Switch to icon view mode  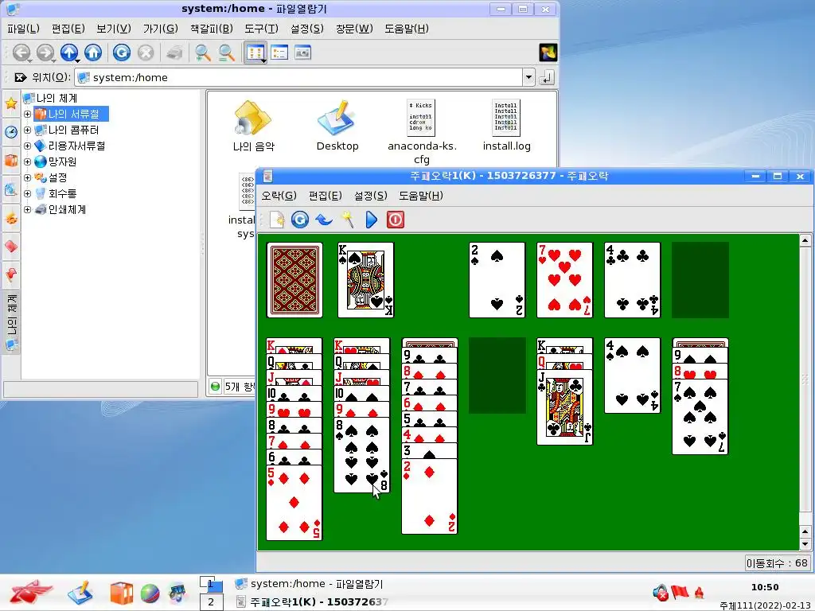tap(255, 53)
